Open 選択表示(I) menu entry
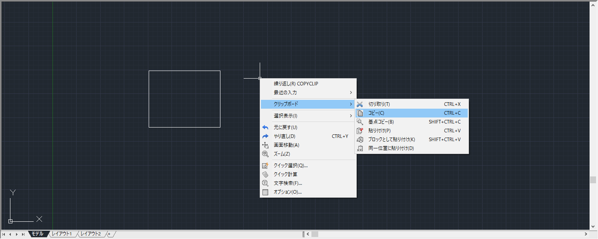The image size is (598, 239). pos(308,116)
